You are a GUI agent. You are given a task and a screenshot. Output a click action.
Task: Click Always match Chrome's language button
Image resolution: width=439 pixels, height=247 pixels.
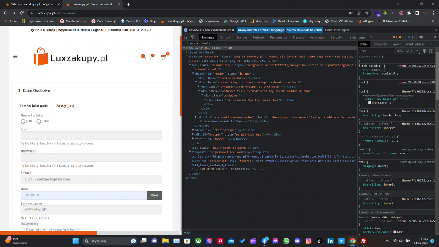[x=261, y=30]
